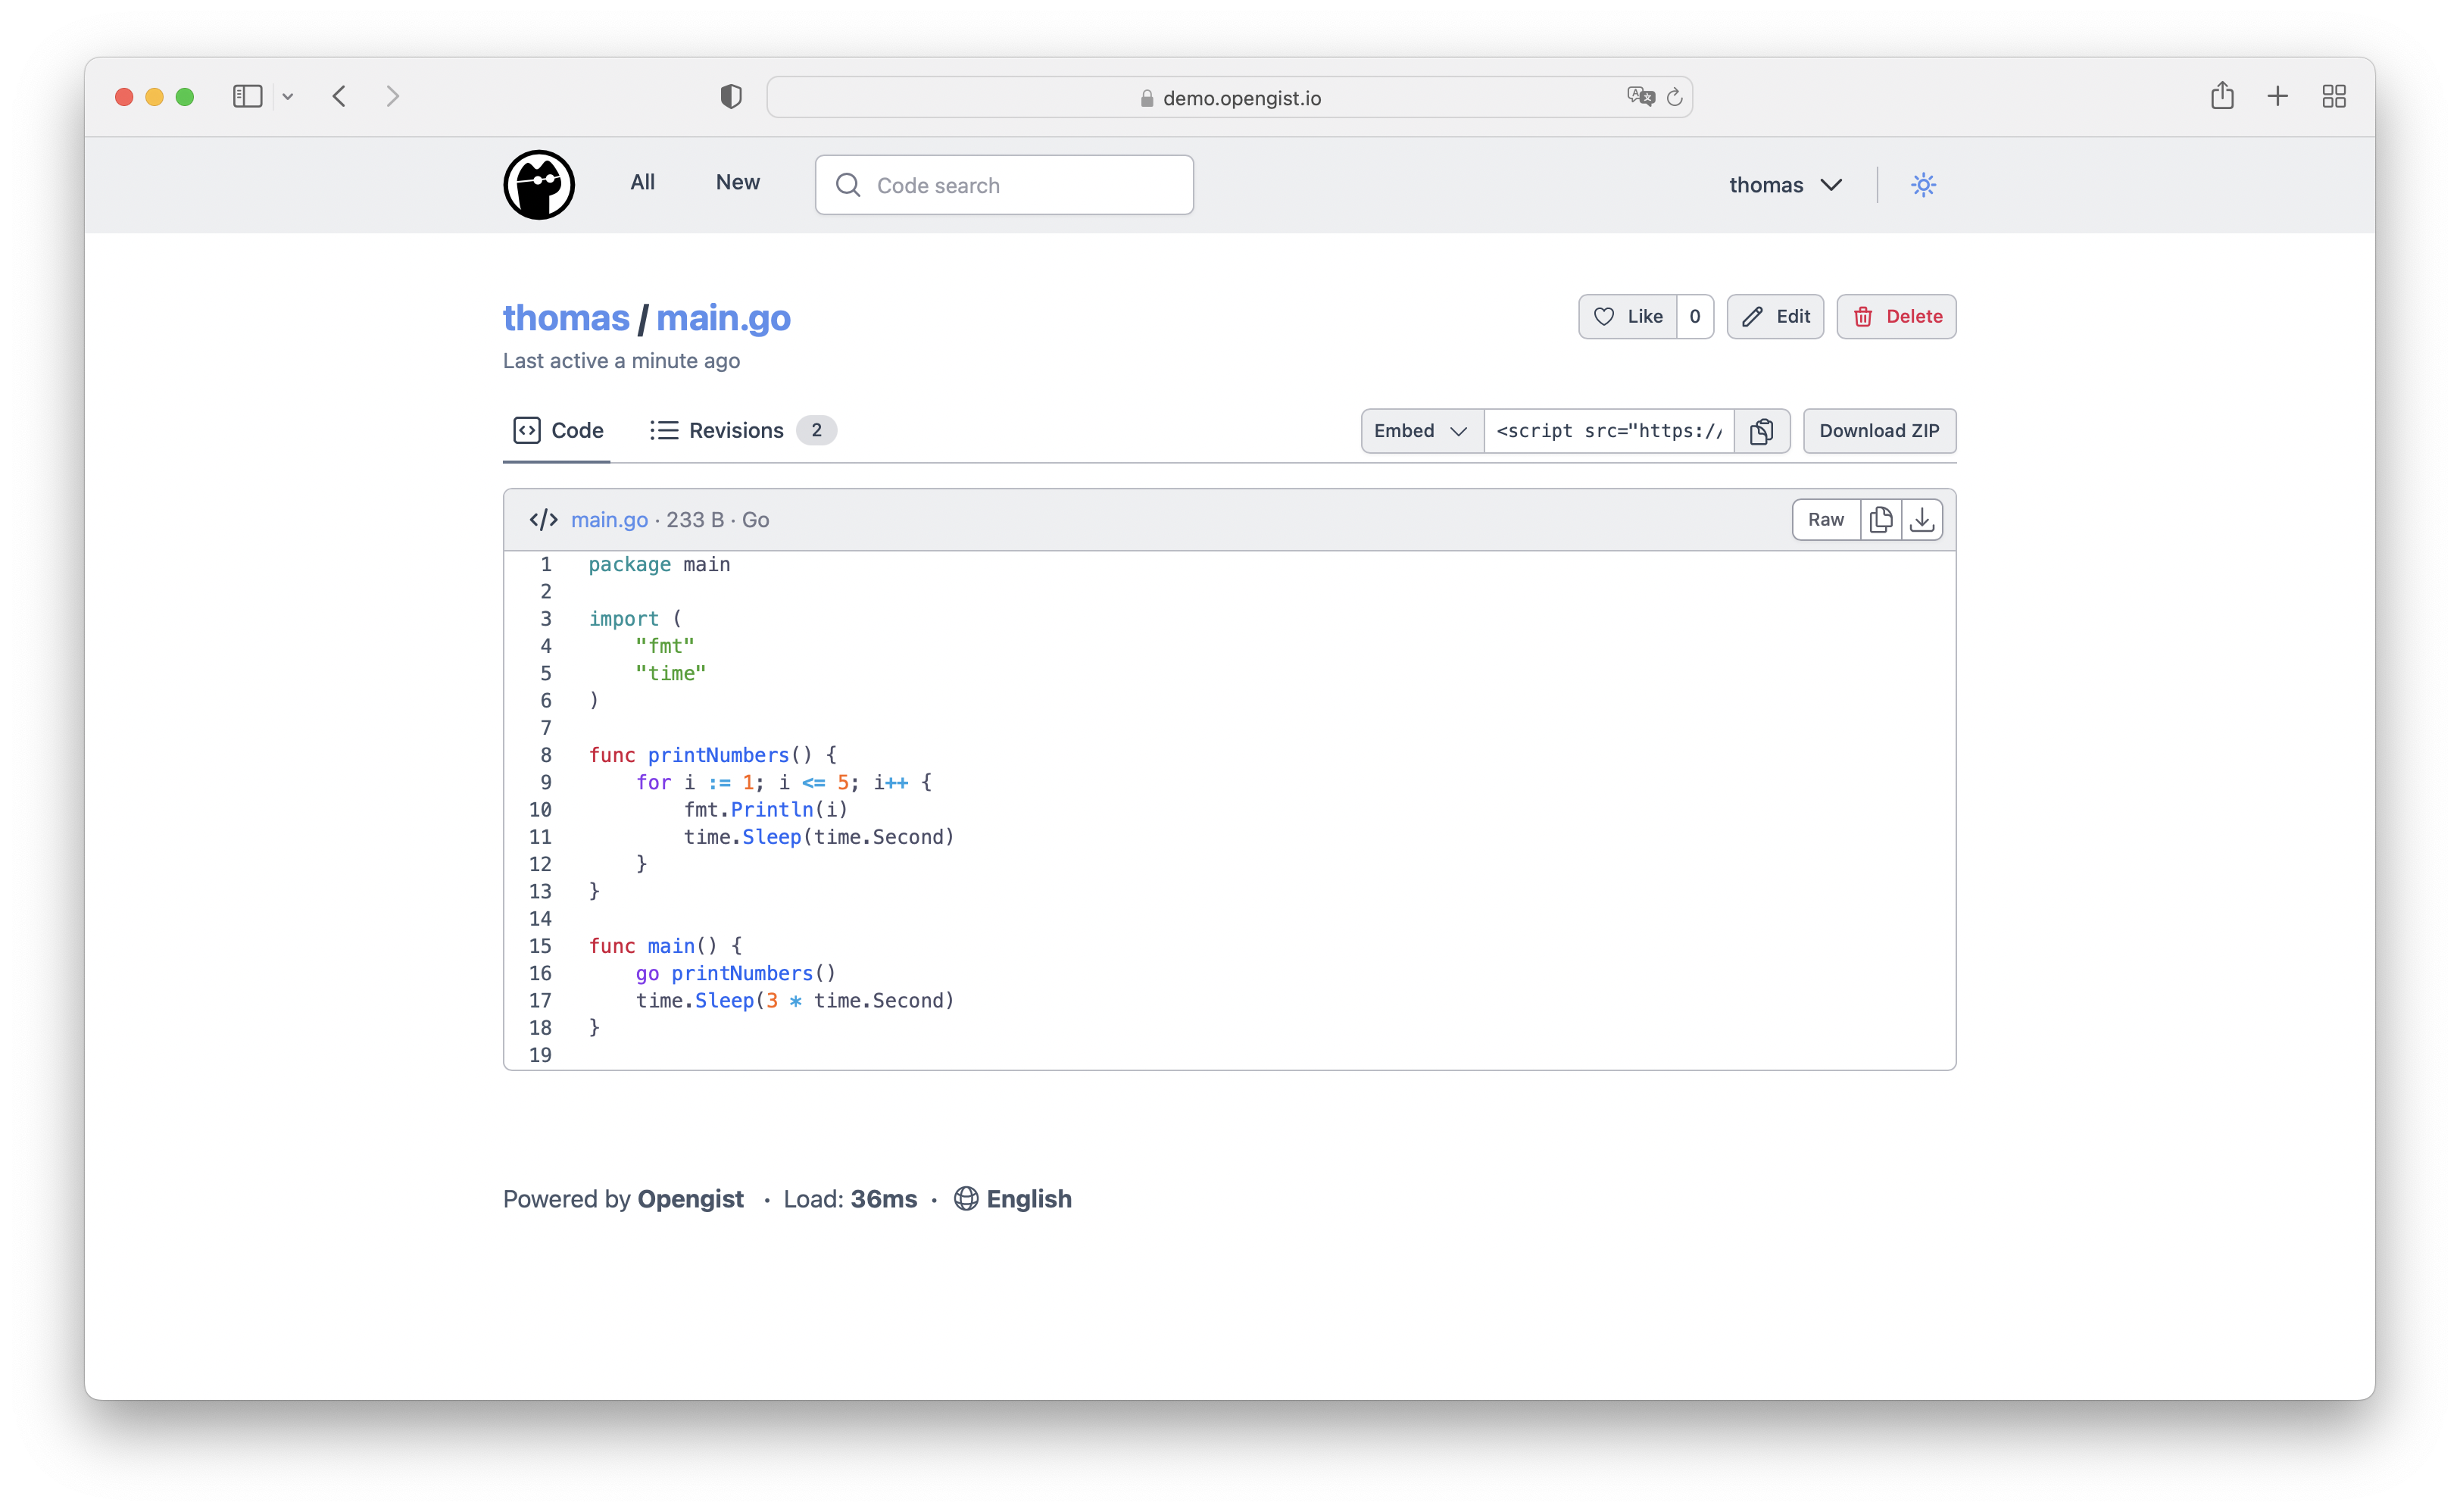Screen dimensions: 2460x1512
Task: Click the code file icon next to main.go
Action: [543, 519]
